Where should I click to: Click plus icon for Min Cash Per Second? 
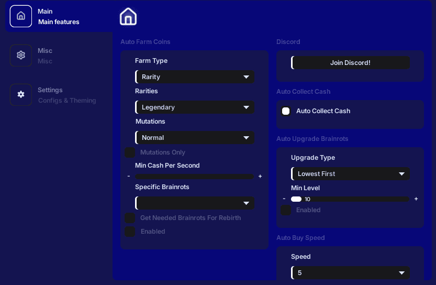pos(260,177)
